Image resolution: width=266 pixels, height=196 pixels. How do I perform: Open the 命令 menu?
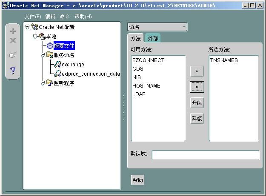65,17
